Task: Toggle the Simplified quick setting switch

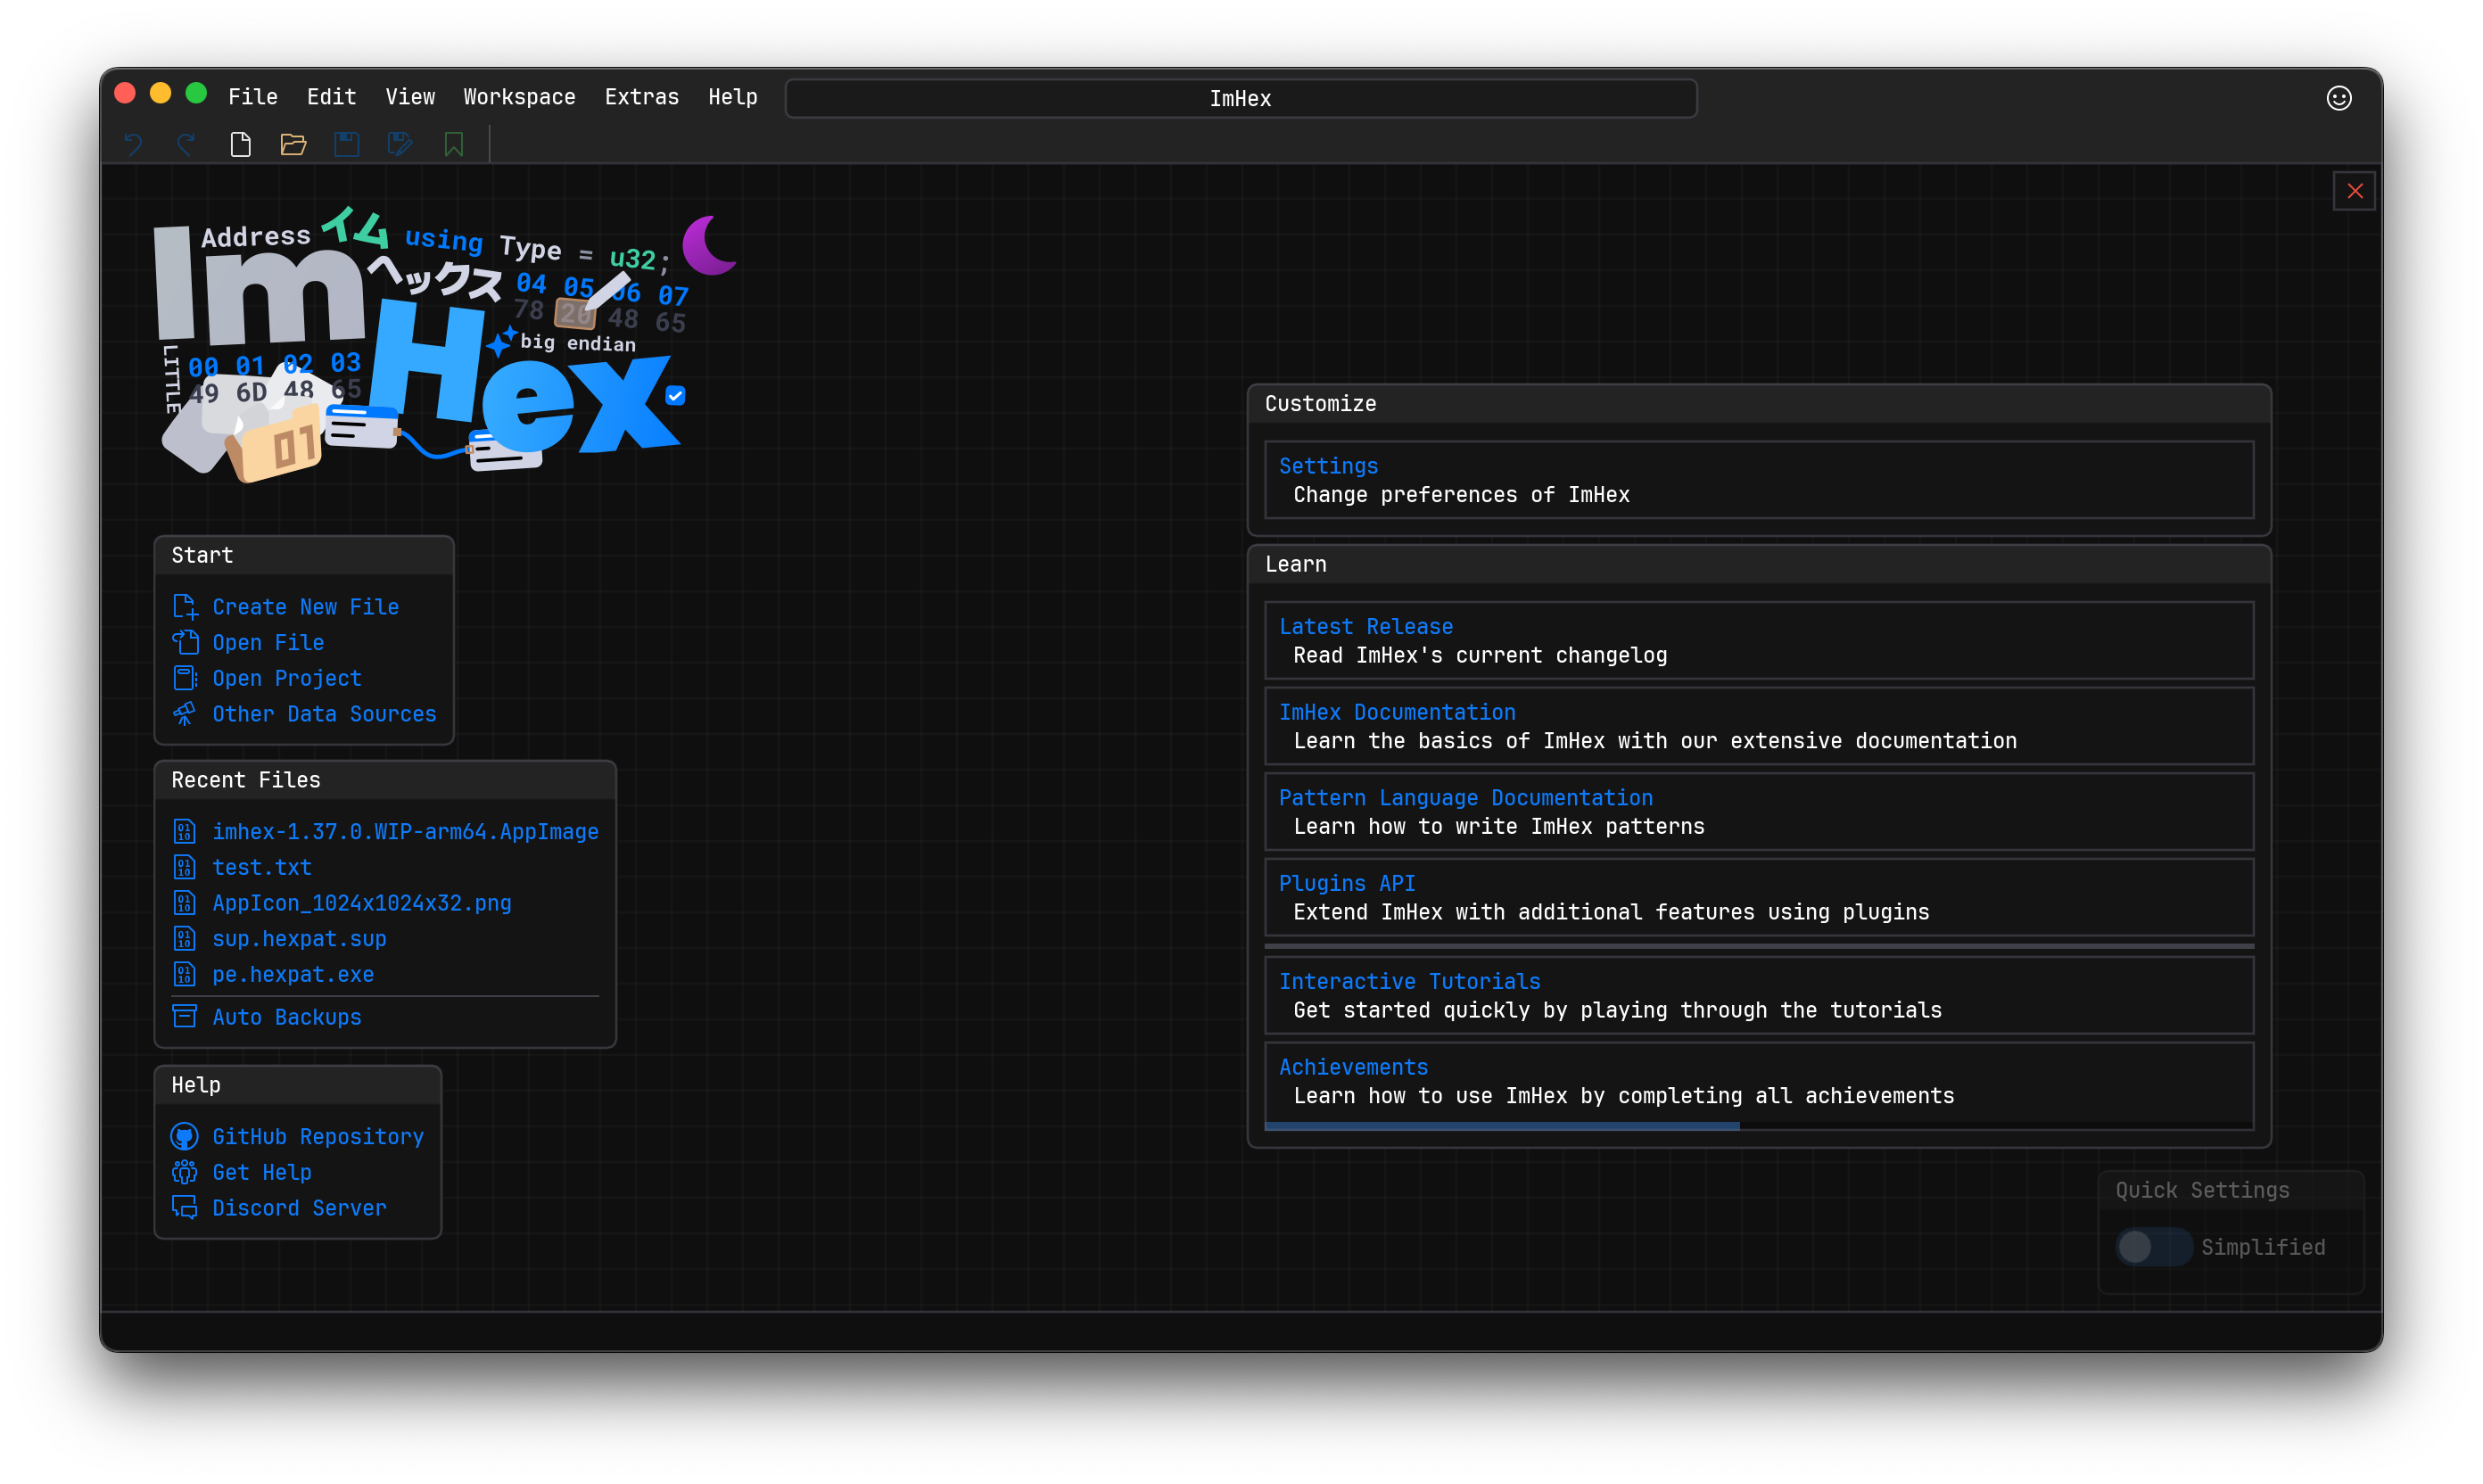Action: tap(2153, 1247)
